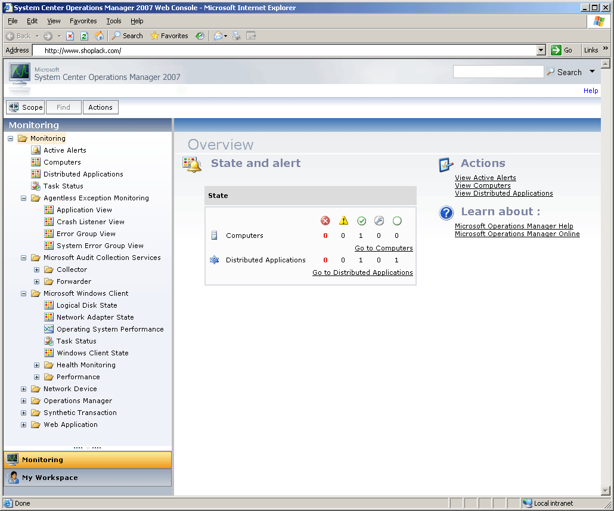
Task: Click the blue Help link
Action: click(x=591, y=91)
